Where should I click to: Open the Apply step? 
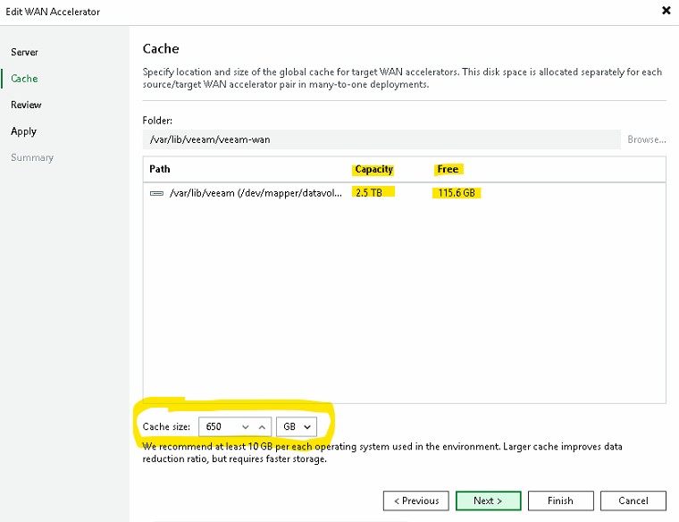24,131
